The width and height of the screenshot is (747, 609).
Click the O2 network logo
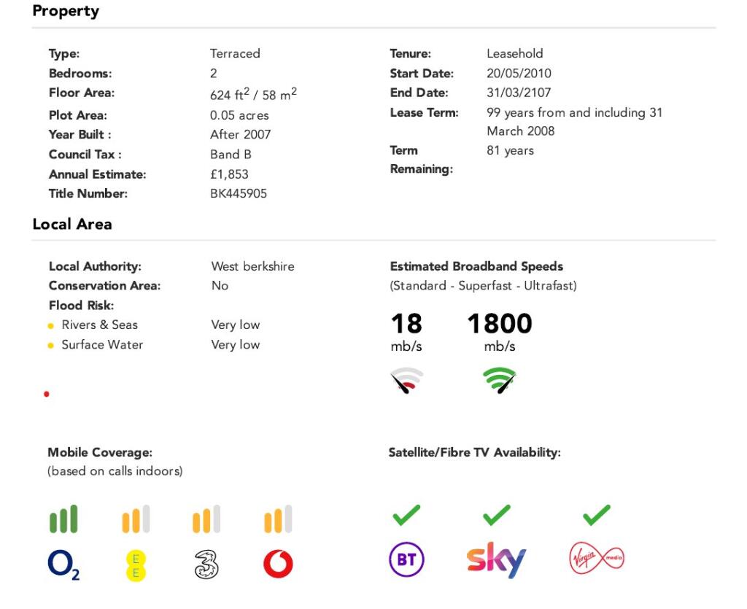[63, 565]
